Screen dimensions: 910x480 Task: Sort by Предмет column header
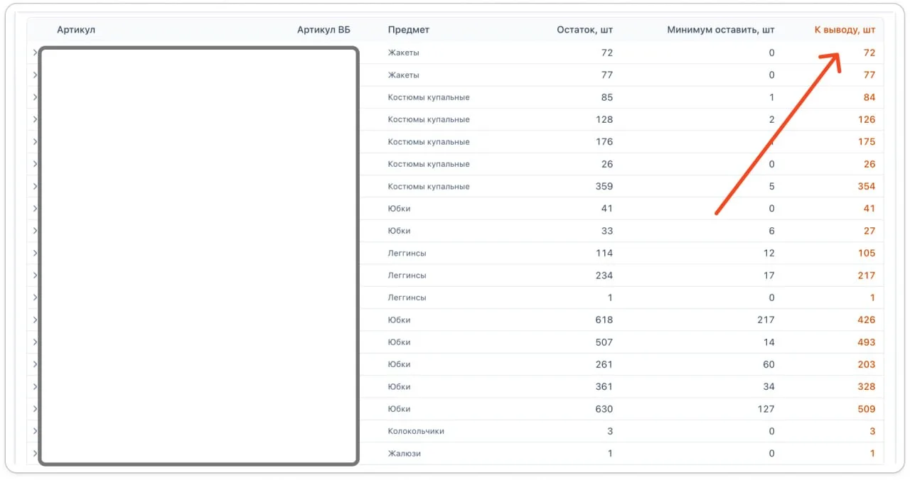pyautogui.click(x=409, y=30)
